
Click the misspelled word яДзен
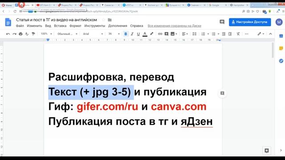[197, 121]
